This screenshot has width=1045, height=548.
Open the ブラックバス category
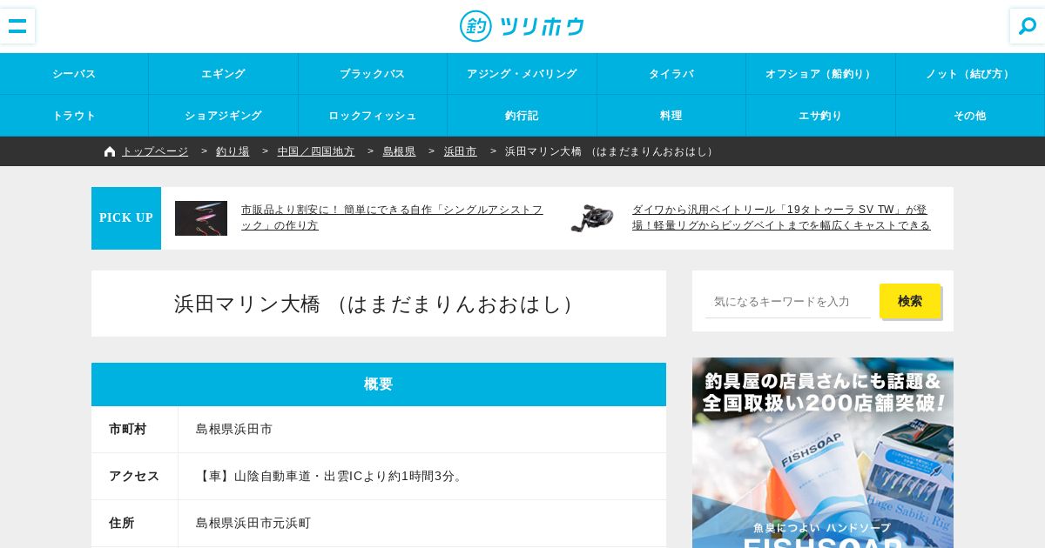tap(373, 74)
